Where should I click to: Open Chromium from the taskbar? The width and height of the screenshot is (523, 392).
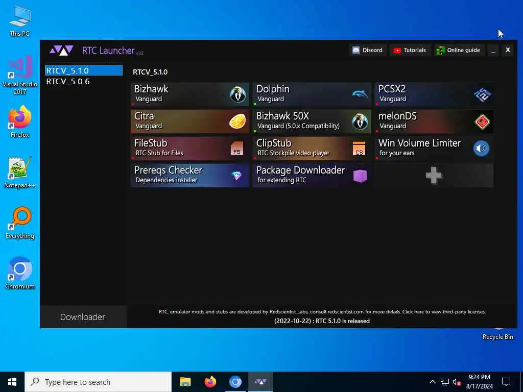click(235, 382)
